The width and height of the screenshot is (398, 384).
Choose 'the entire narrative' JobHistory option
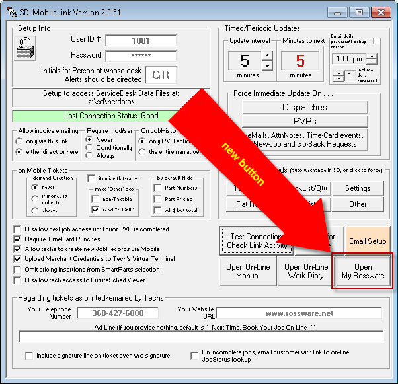142,152
